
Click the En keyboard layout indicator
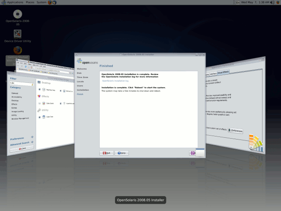[237, 3]
